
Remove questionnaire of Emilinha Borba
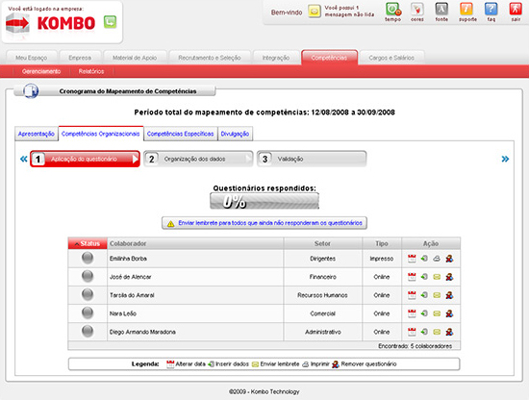tap(449, 259)
